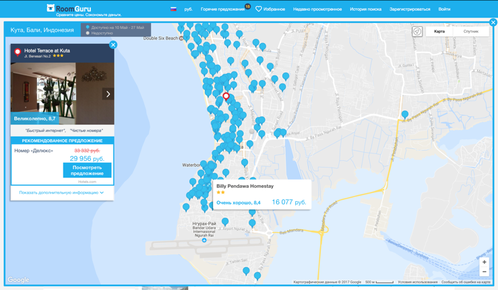
Task: Open Избранное favorites with heart icon
Action: point(270,9)
